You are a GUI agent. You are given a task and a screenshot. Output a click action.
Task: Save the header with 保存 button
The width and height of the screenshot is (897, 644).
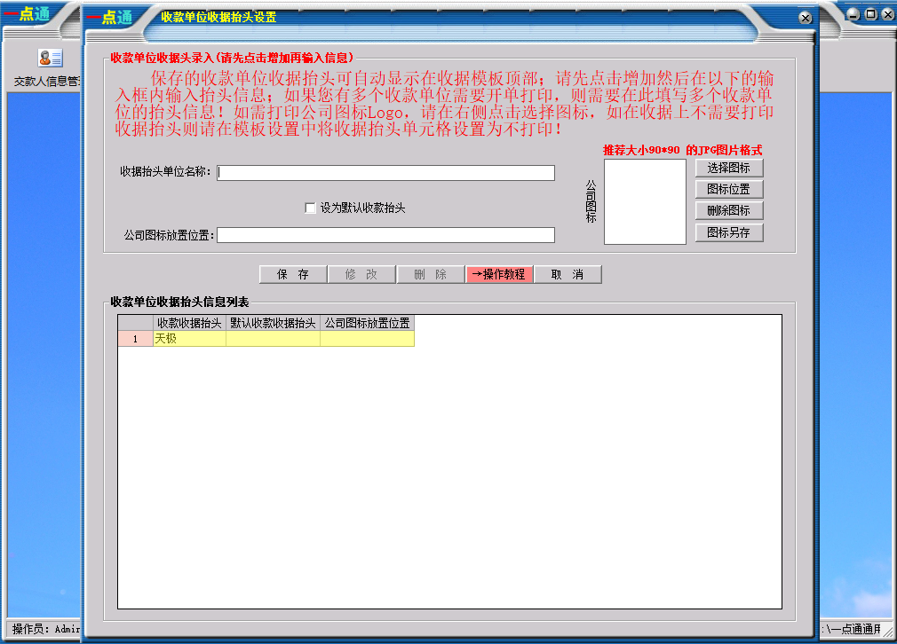point(293,274)
